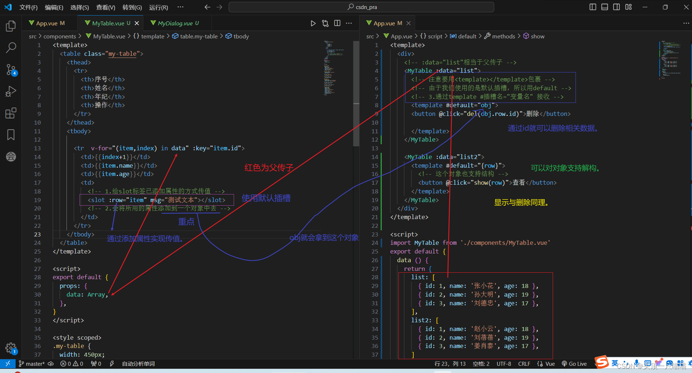Click the Sogou microphone voice input icon

(x=636, y=362)
